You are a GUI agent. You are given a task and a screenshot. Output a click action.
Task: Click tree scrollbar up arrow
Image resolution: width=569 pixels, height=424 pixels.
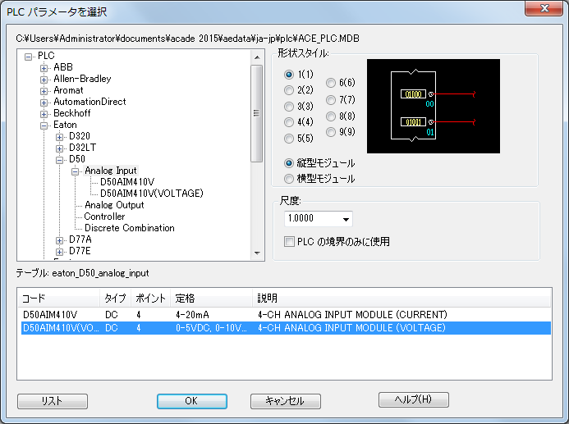point(257,57)
